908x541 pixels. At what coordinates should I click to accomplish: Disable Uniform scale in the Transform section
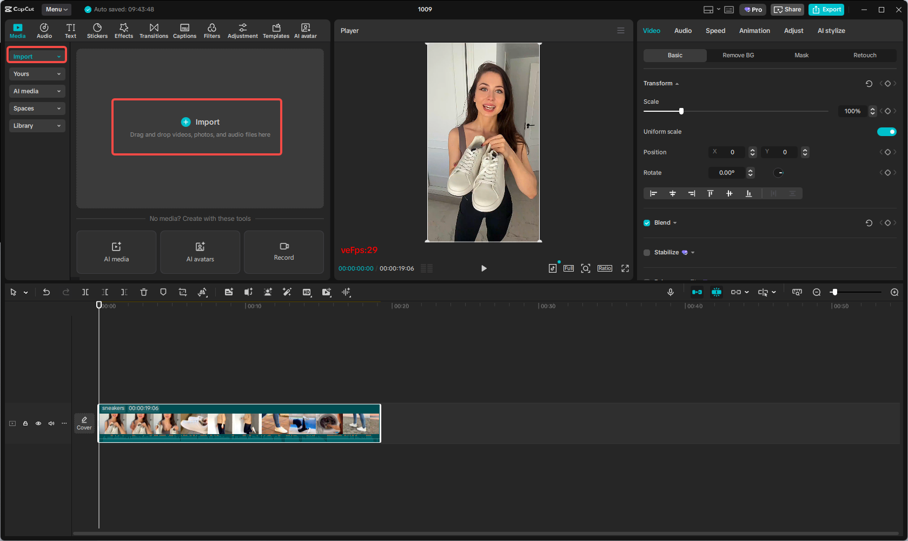tap(886, 131)
